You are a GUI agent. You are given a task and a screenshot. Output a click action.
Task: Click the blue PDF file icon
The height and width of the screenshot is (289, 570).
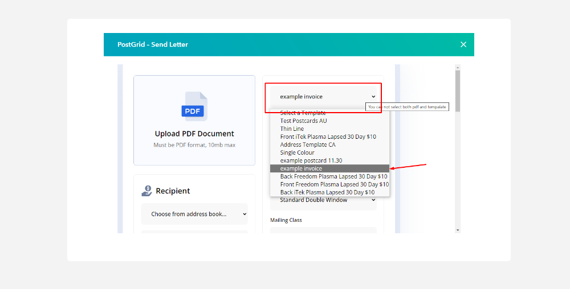point(194,106)
